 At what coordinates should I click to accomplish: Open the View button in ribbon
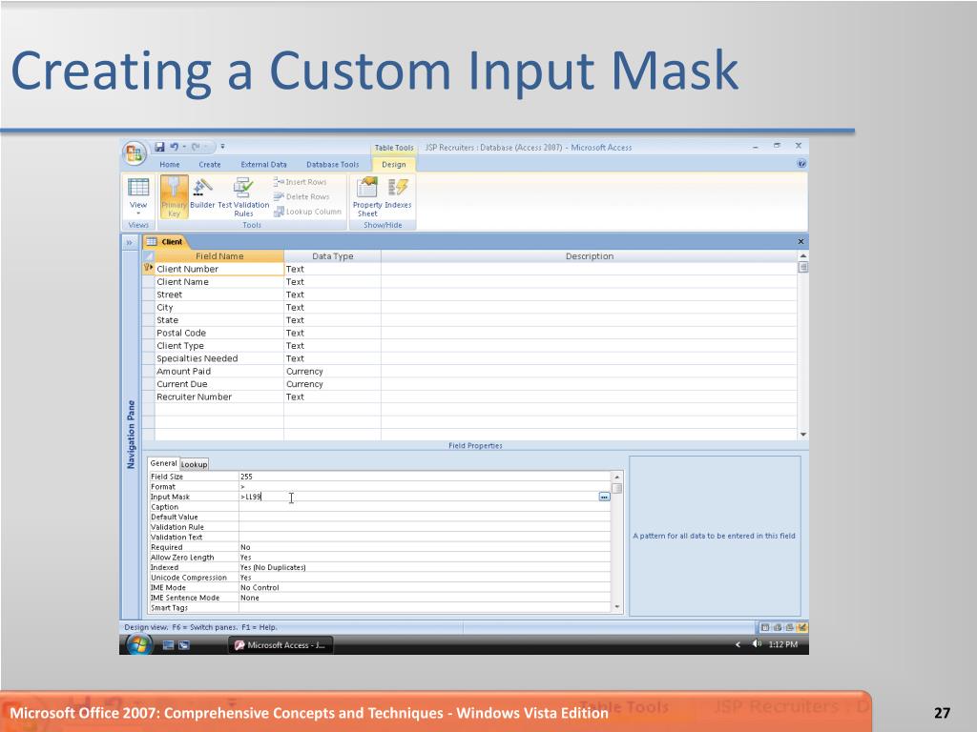[x=137, y=194]
